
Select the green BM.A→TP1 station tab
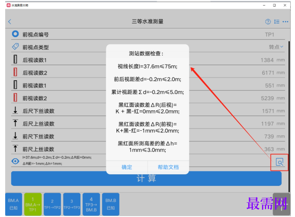coord(33,204)
